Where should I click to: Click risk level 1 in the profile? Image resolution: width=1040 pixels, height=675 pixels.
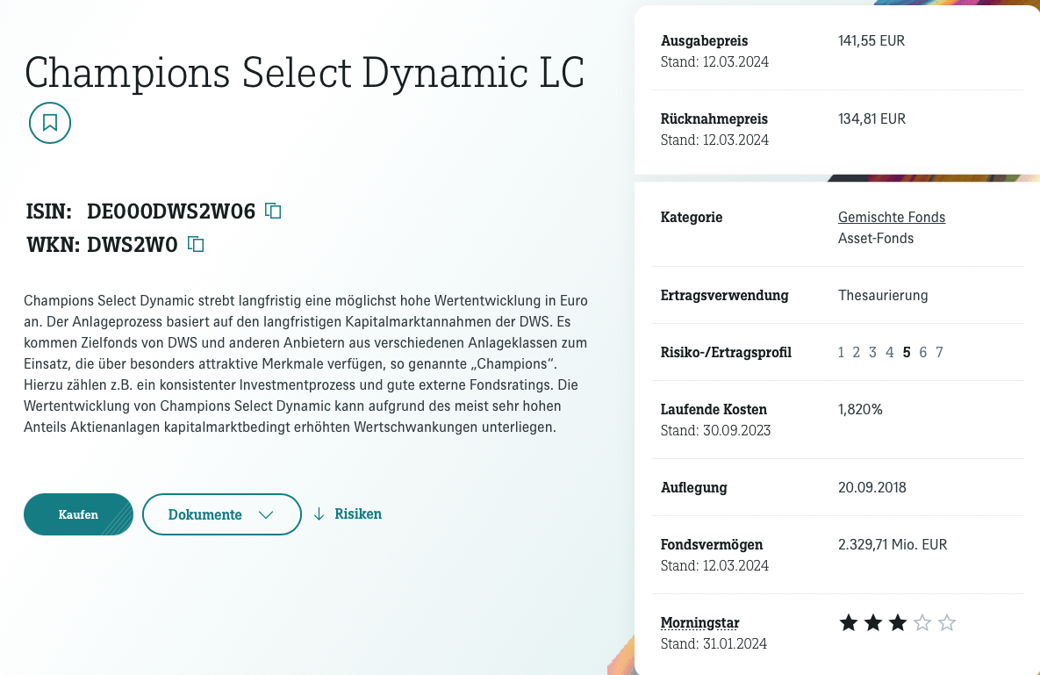click(841, 352)
